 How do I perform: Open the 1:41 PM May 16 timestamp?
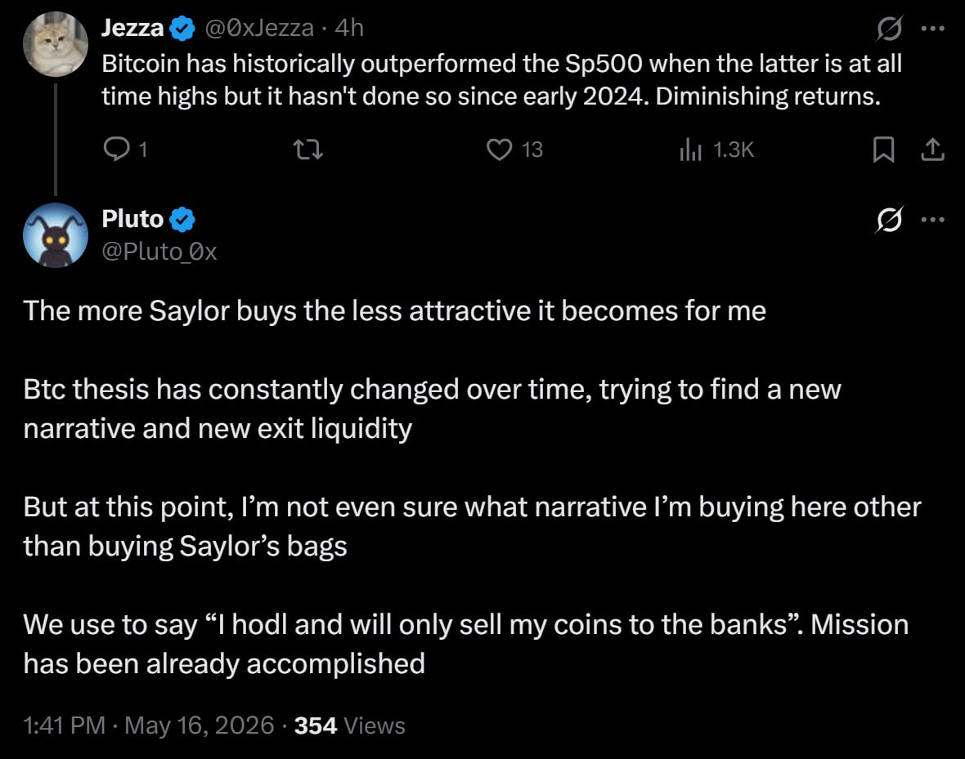[148, 726]
